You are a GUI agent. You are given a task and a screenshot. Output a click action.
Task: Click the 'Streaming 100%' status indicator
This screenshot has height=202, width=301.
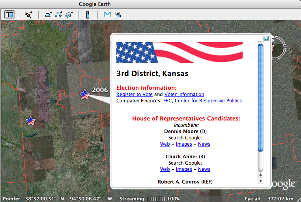click(150, 199)
